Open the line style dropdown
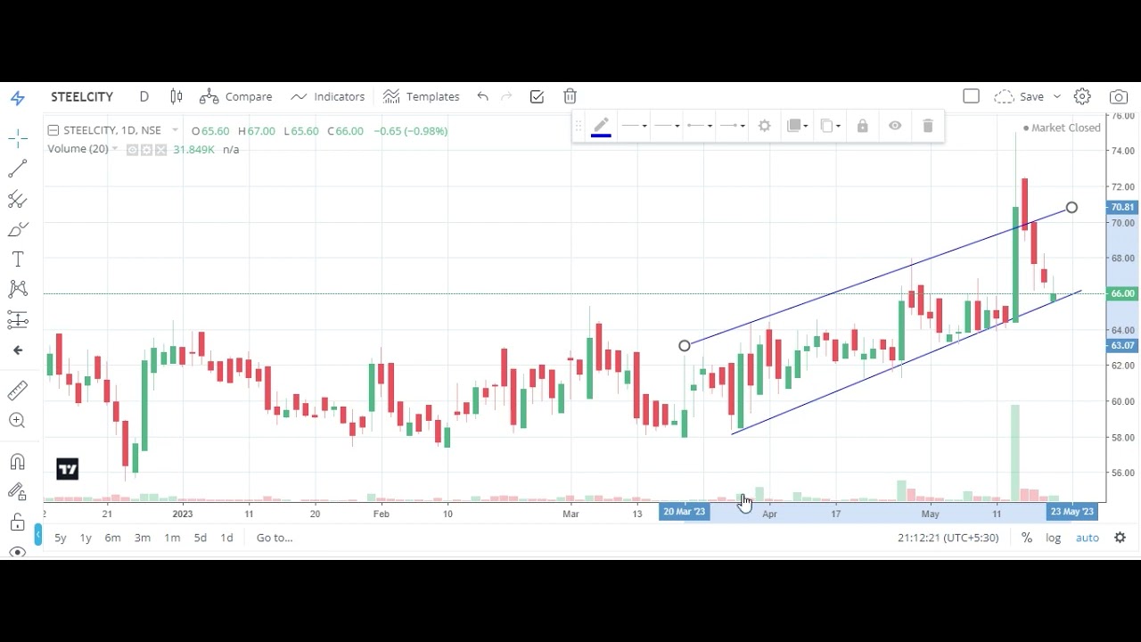Image resolution: width=1141 pixels, height=642 pixels. pyautogui.click(x=634, y=127)
